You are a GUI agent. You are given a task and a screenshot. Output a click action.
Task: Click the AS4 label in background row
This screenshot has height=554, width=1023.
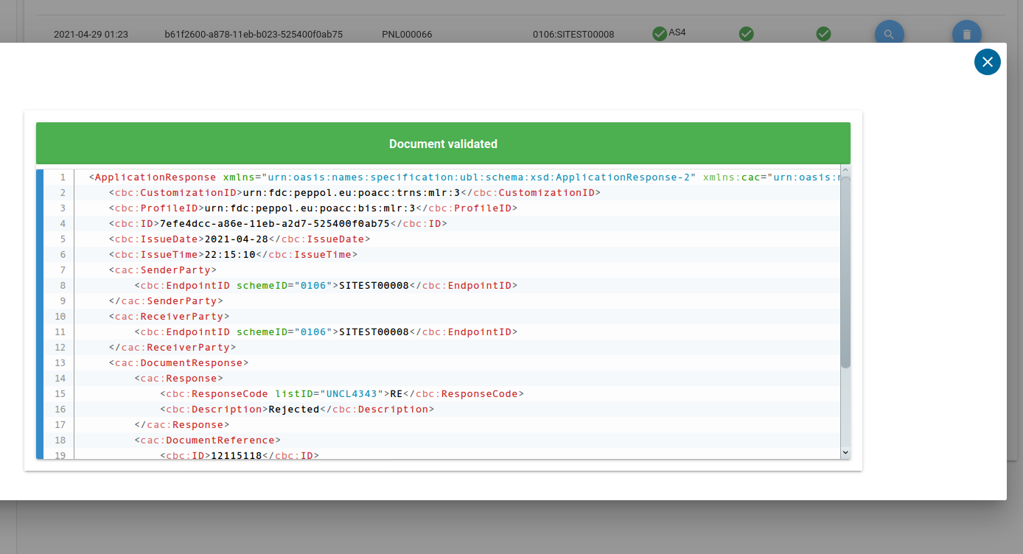coord(677,32)
